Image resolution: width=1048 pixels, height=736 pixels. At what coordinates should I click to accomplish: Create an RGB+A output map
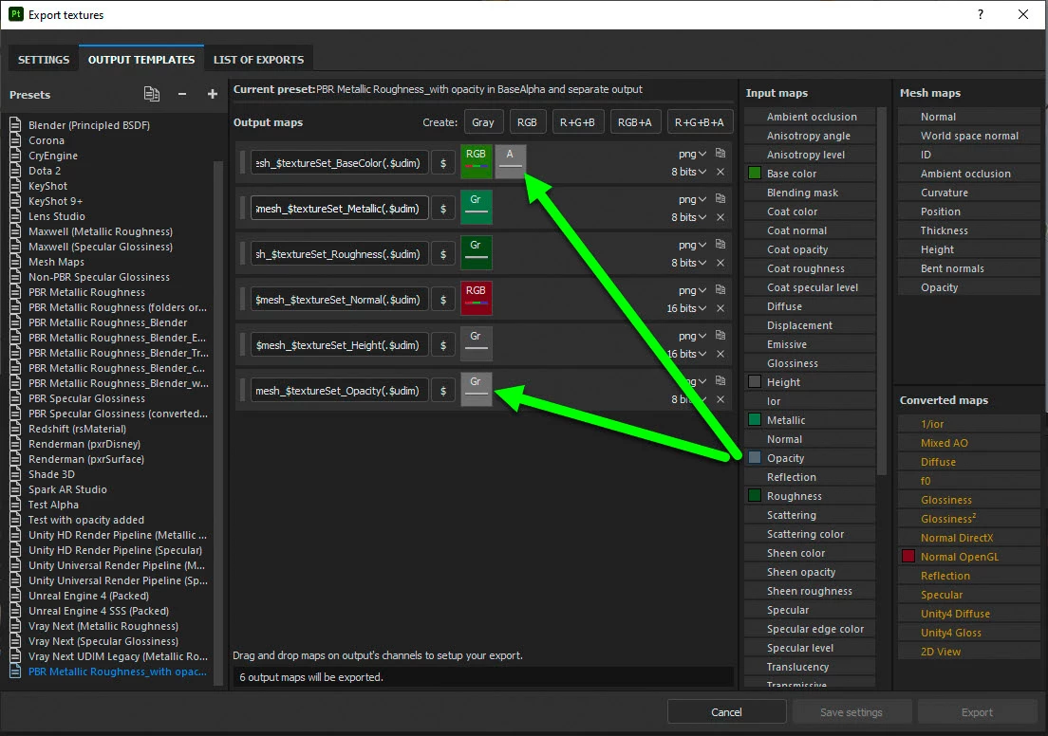coord(634,122)
